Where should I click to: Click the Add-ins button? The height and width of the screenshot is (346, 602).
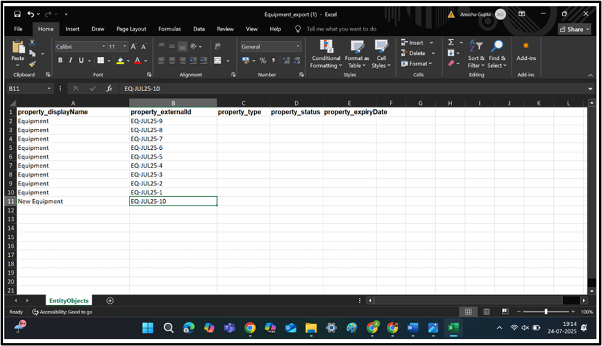(526, 51)
